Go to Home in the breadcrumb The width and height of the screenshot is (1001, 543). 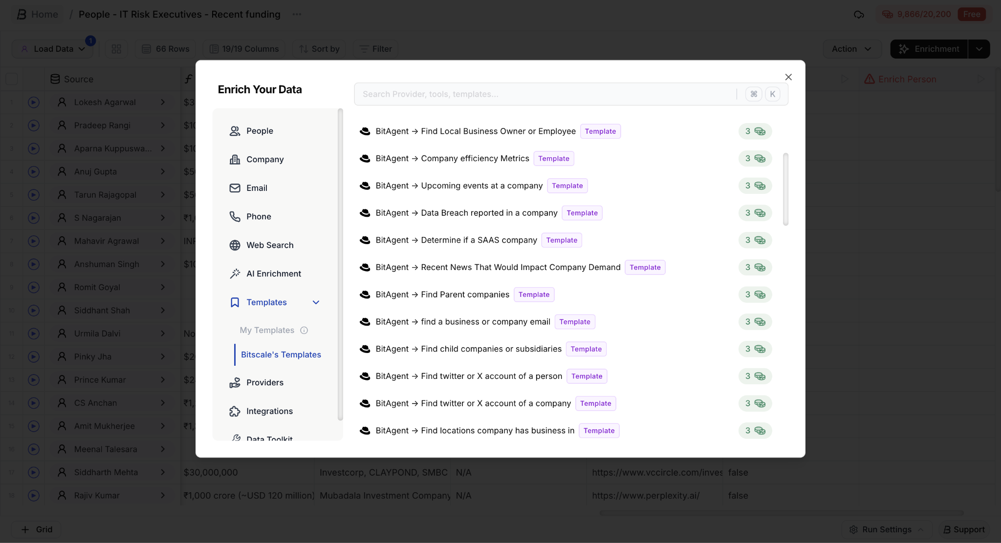click(37, 14)
